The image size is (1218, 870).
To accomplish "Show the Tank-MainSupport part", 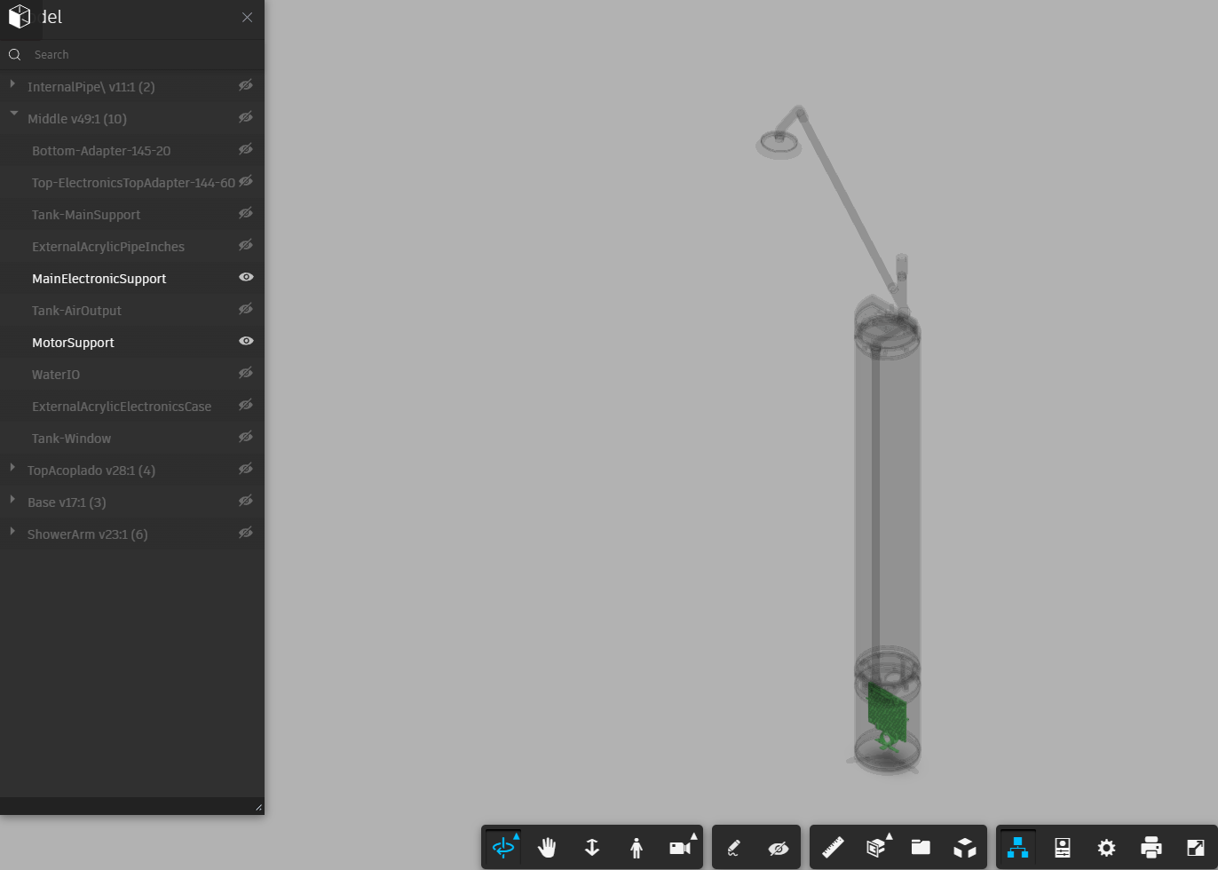I will [246, 213].
